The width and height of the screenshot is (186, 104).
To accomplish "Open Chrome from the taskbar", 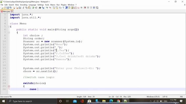I will tap(118, 101).
